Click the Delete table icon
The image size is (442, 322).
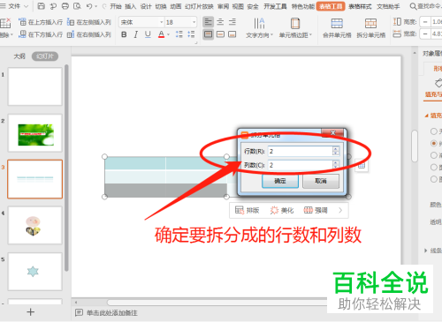coord(5,23)
